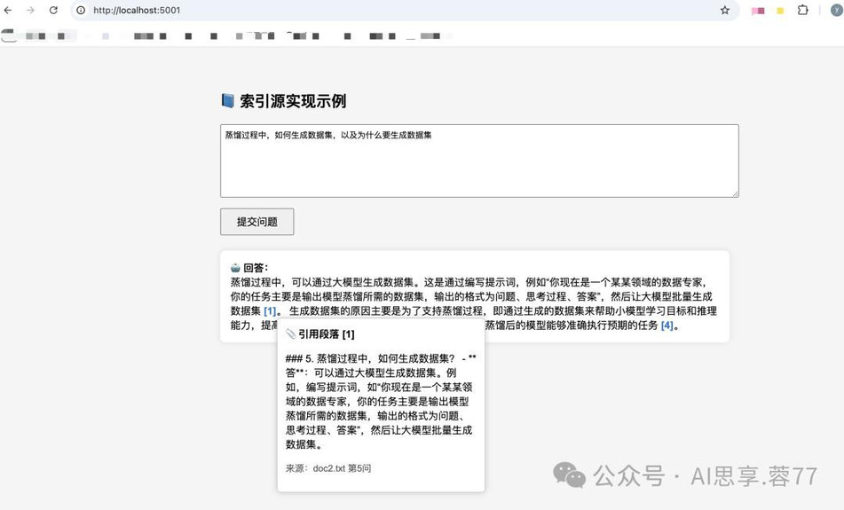Click the blue book icon beside heading
Screen dimensions: 844x510
tap(228, 100)
